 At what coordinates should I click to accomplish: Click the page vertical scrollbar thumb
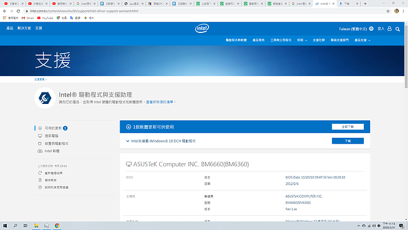(406, 57)
